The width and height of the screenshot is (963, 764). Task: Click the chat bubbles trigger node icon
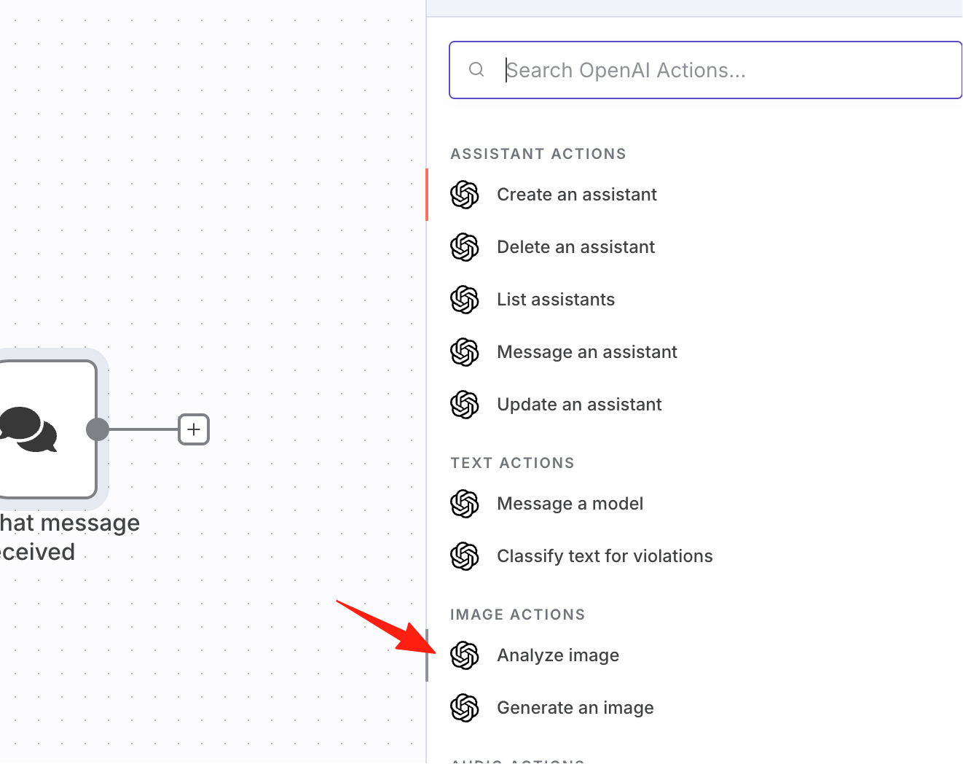[28, 429]
